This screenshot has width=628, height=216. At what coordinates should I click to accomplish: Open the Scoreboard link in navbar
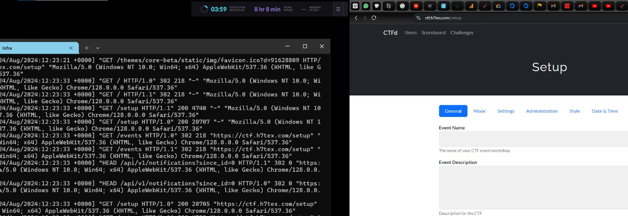[x=433, y=33]
